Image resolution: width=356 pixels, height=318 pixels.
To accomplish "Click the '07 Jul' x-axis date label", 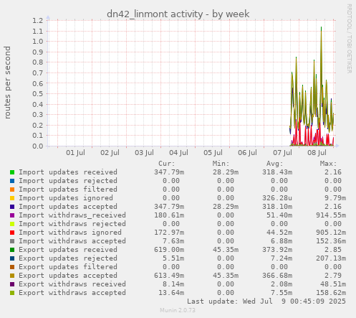I will pyautogui.click(x=282, y=153).
